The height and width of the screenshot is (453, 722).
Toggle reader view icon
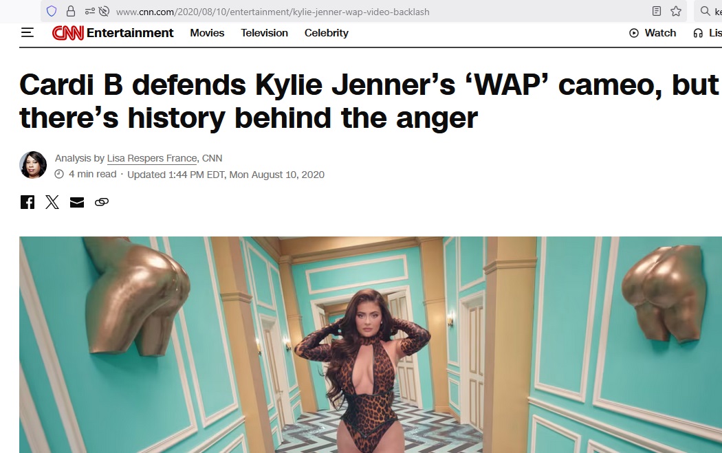click(x=657, y=12)
